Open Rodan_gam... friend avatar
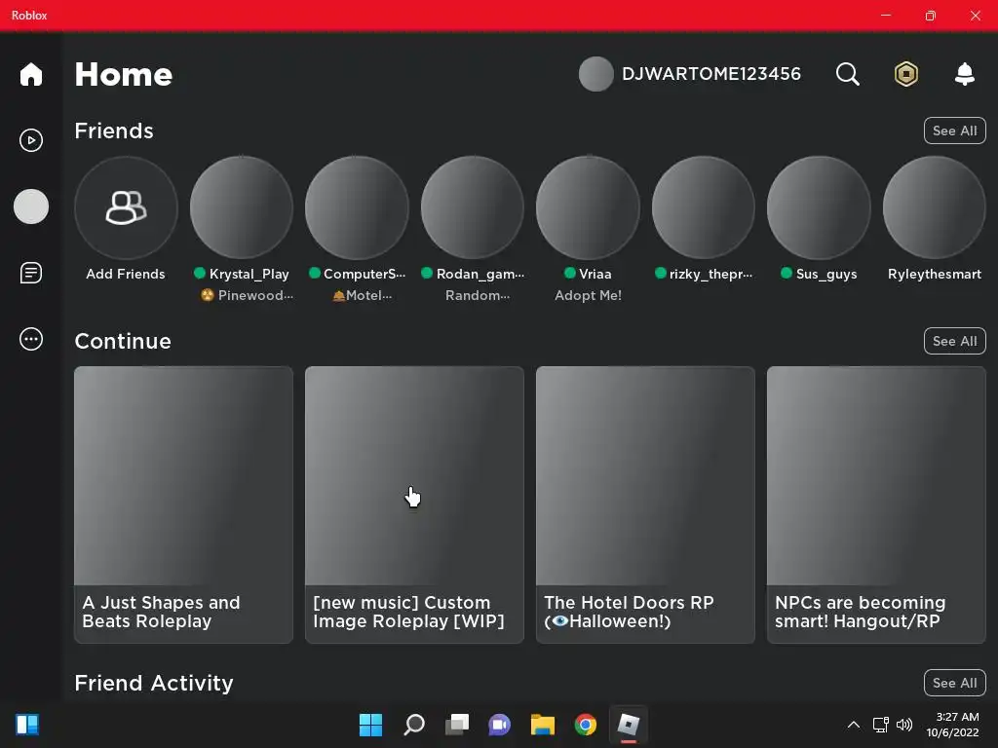 click(473, 207)
